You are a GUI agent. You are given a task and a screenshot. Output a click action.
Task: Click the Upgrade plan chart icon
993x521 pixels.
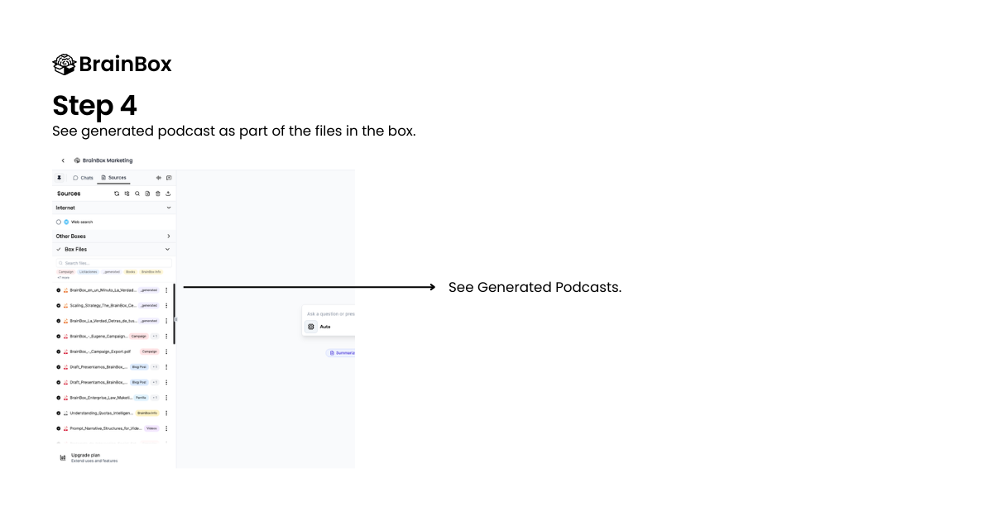click(64, 457)
